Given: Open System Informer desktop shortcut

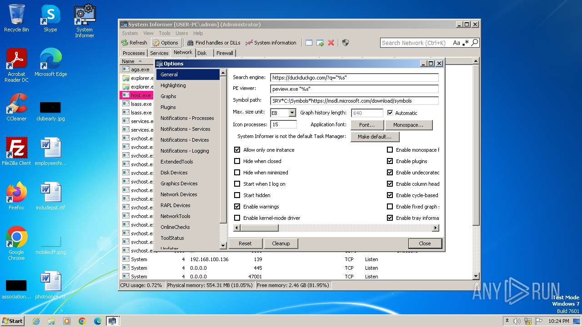Looking at the screenshot, I should click(x=85, y=21).
